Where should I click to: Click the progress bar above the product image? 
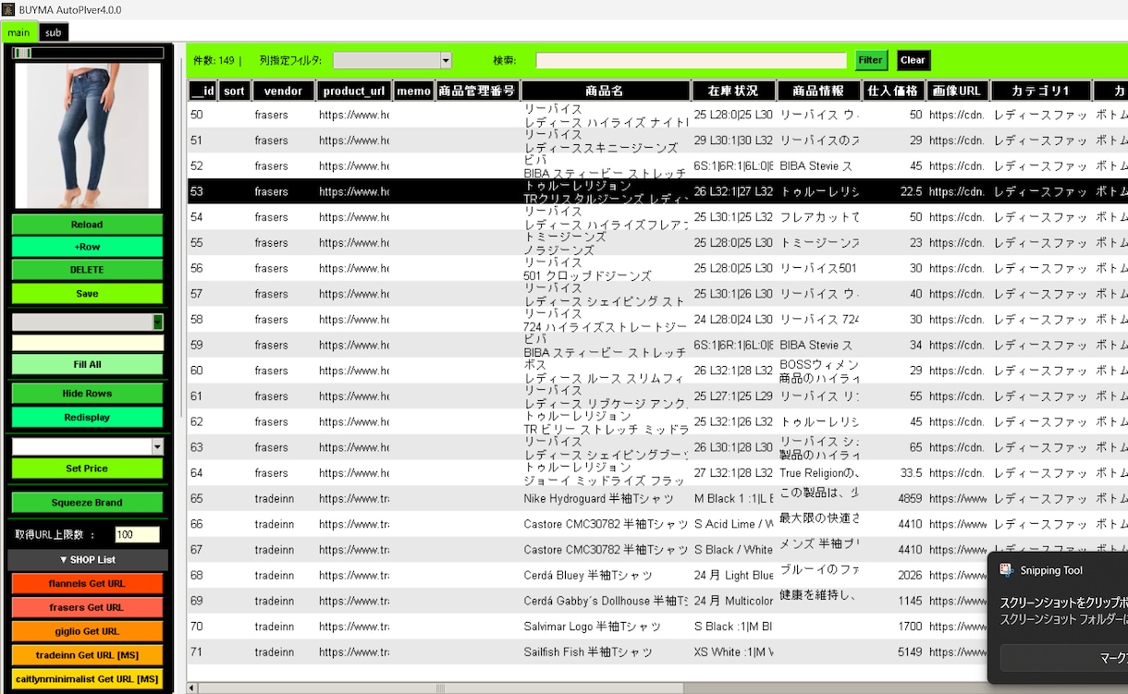(x=88, y=53)
